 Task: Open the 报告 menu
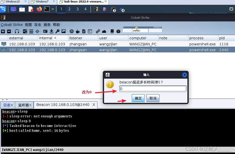pos(47,25)
